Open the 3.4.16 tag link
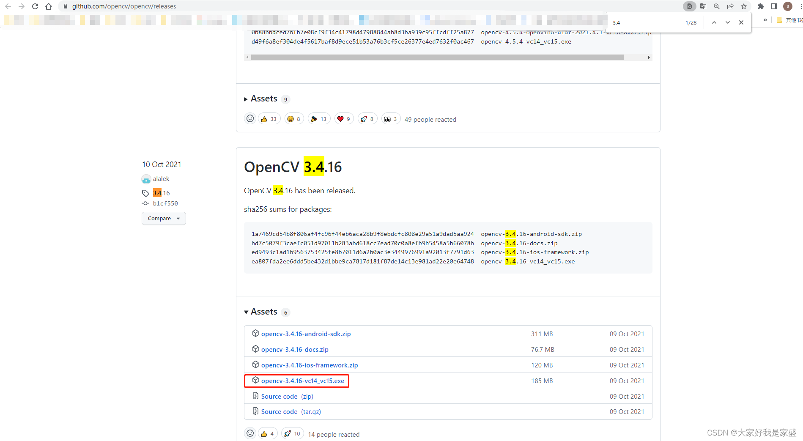This screenshot has height=441, width=803. (x=161, y=193)
